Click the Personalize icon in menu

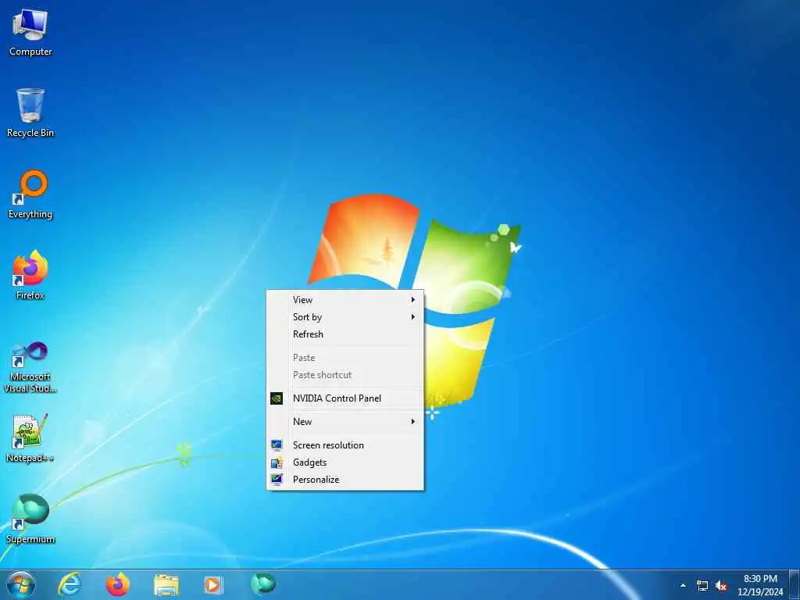(277, 480)
